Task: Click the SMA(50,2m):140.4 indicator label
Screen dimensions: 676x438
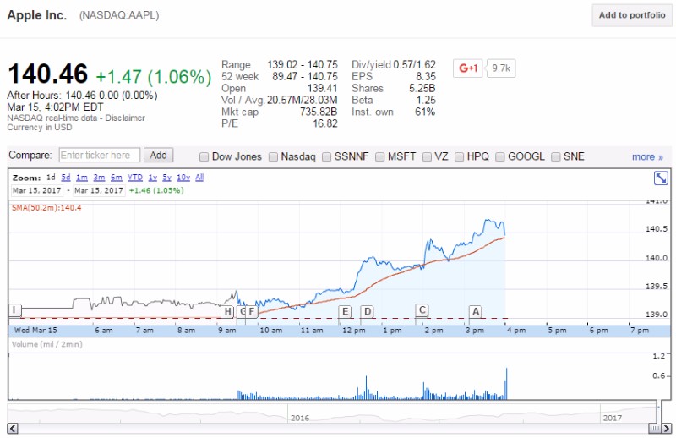Action: tap(46, 207)
